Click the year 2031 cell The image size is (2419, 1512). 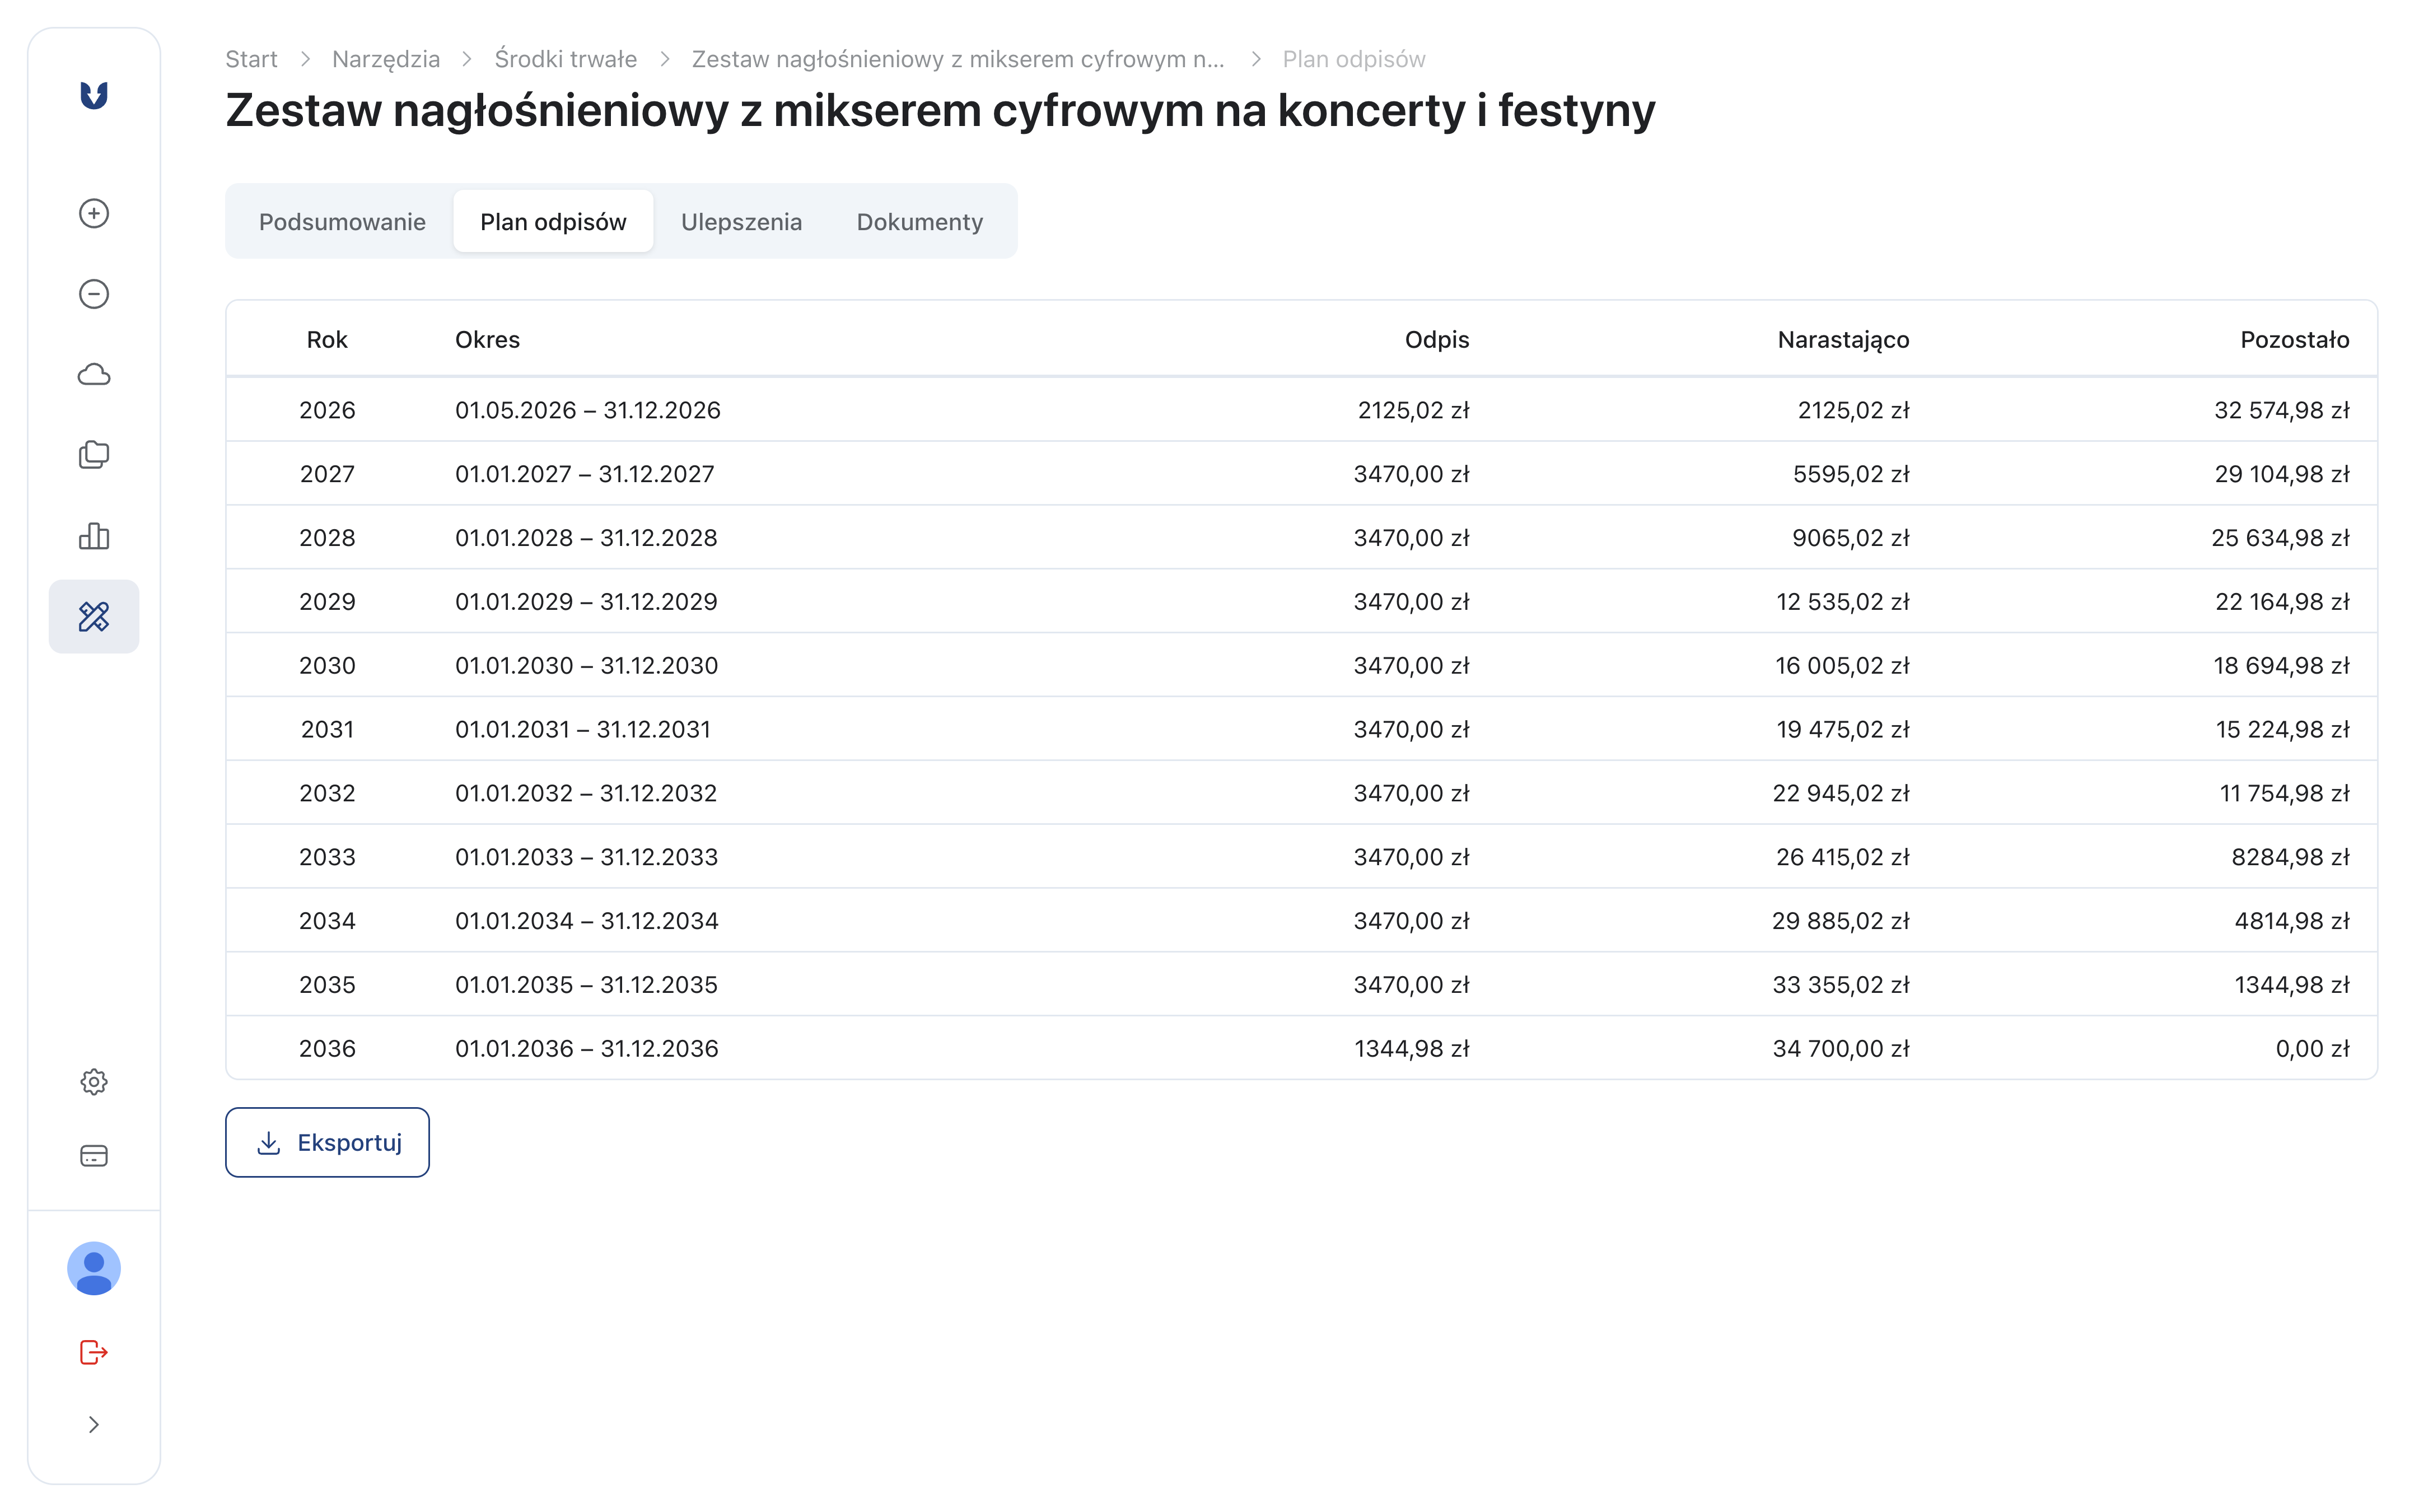tap(327, 730)
